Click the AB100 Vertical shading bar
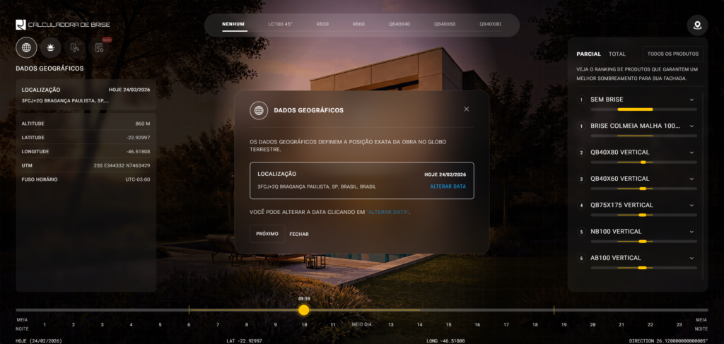Viewport: 724px width, 344px height. [643, 268]
